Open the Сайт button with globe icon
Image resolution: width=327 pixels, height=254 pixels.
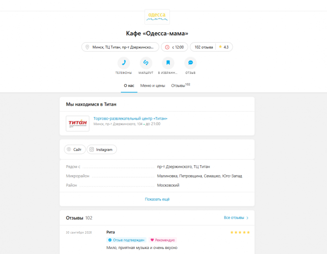tap(75, 149)
